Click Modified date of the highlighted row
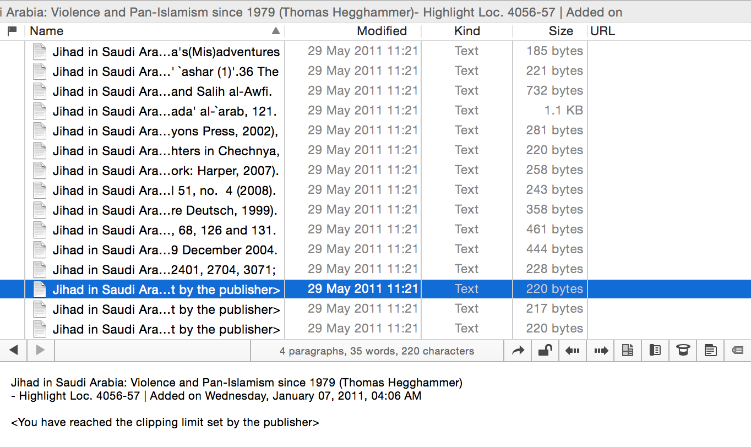Image resolution: width=751 pixels, height=447 pixels. click(363, 289)
